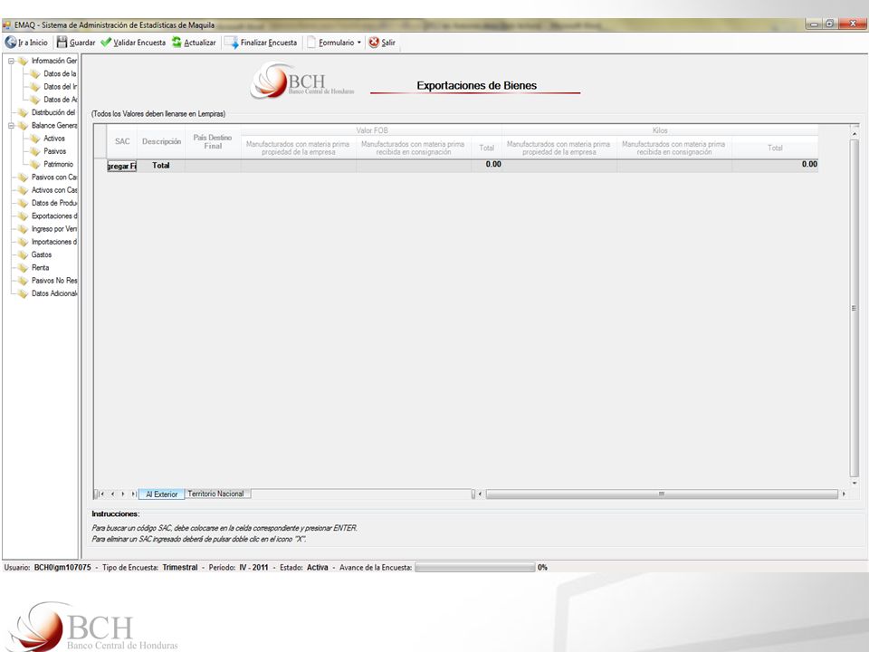Collapse the Balance General tree node
The width and height of the screenshot is (869, 652).
pyautogui.click(x=11, y=126)
